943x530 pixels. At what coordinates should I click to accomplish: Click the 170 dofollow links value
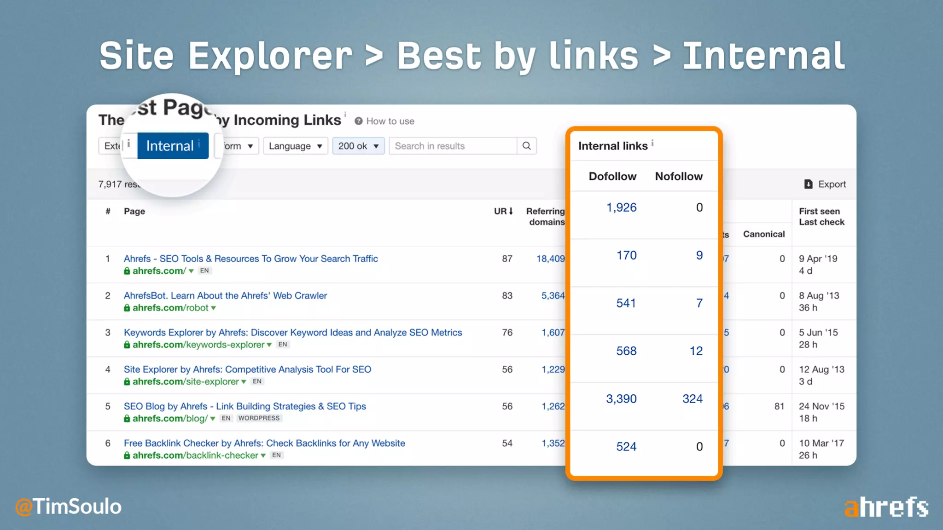[626, 255]
